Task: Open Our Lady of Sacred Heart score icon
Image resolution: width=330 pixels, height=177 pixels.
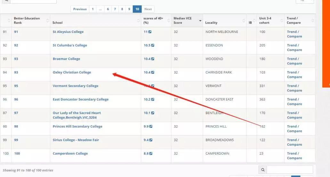Action: click(x=153, y=113)
